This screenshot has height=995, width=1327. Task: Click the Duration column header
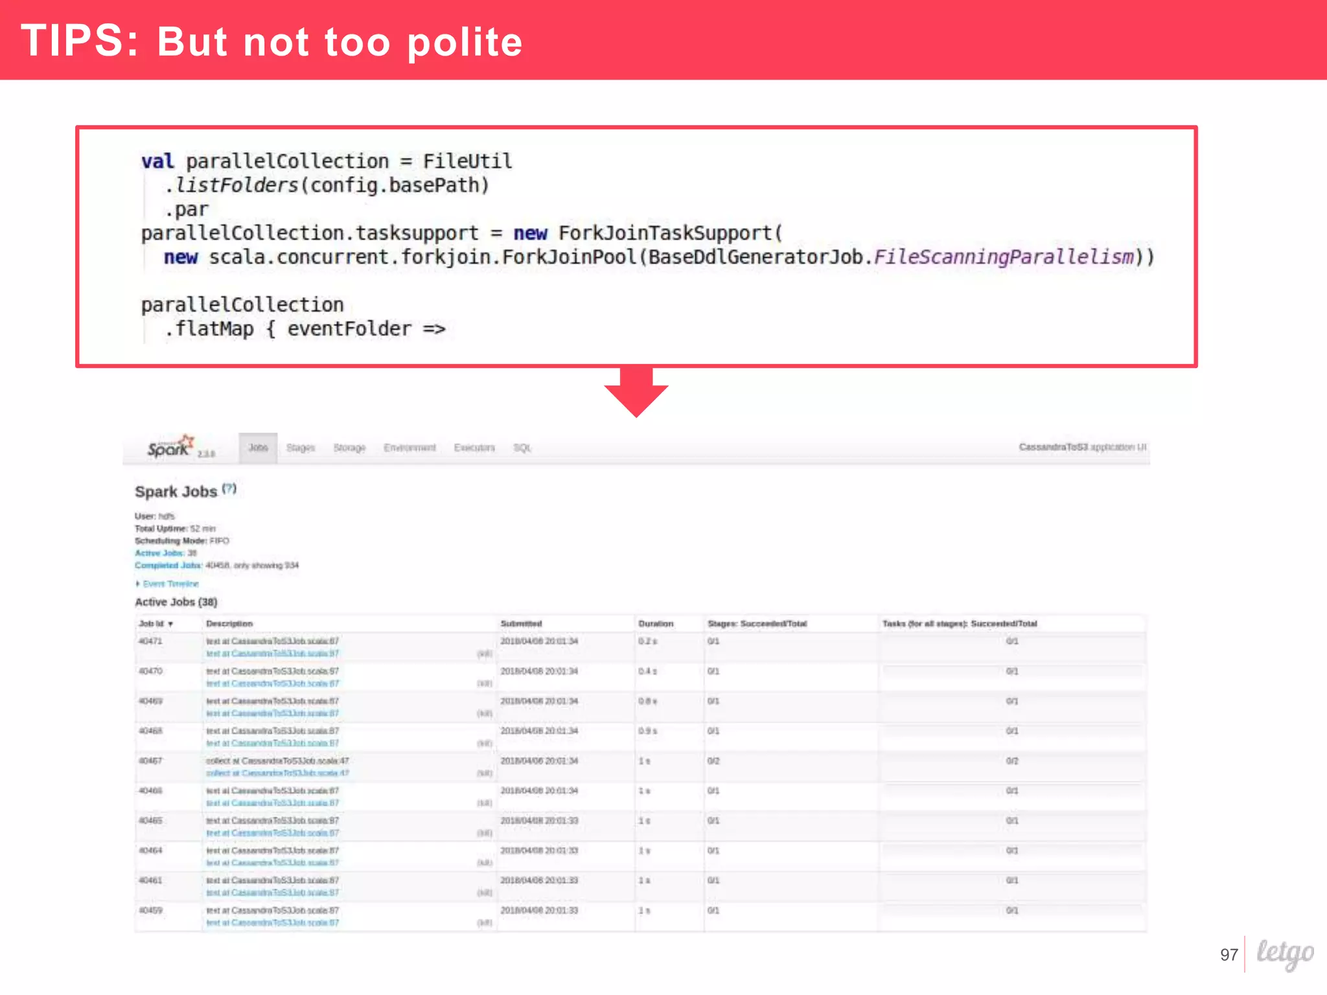(655, 624)
